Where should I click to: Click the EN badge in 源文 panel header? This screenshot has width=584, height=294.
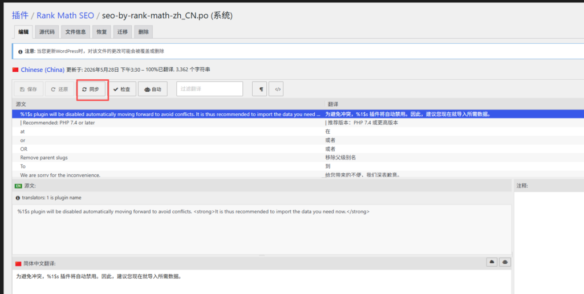tap(18, 186)
